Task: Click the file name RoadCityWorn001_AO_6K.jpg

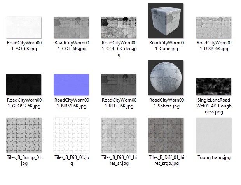Action: point(24,46)
